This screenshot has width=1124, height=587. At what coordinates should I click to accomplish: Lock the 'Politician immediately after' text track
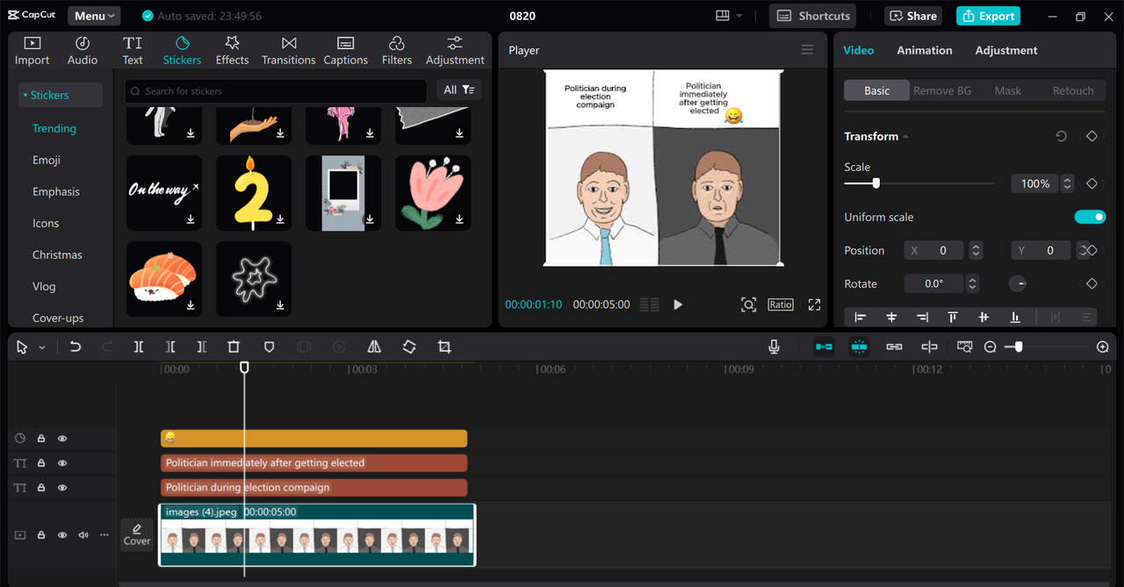(x=41, y=462)
